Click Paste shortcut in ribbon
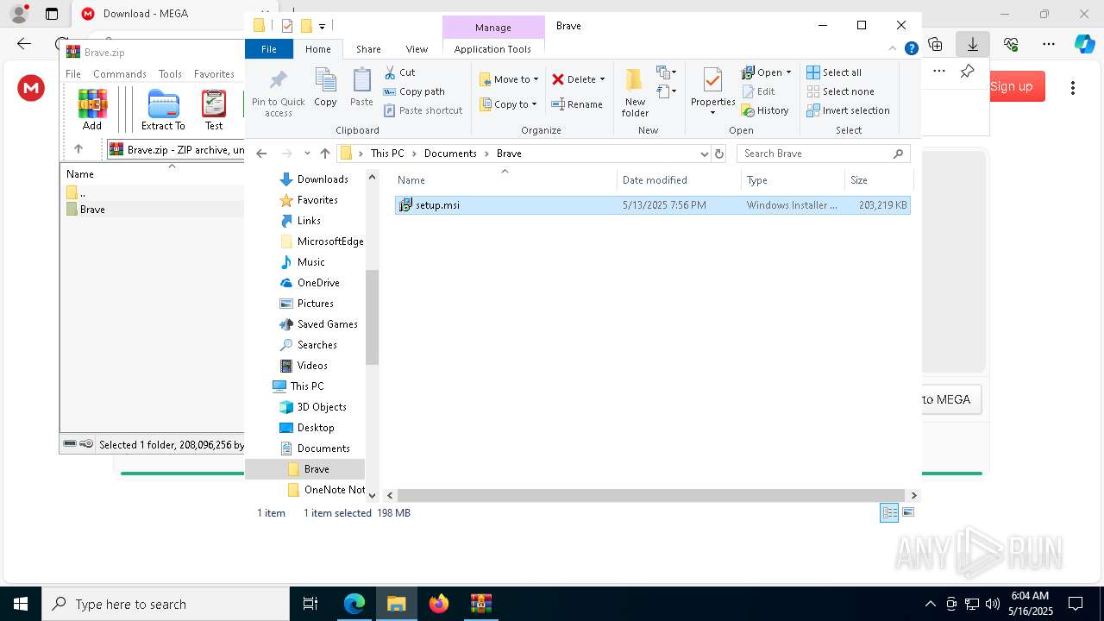Screen dimensions: 1104x621 pyautogui.click(x=423, y=110)
